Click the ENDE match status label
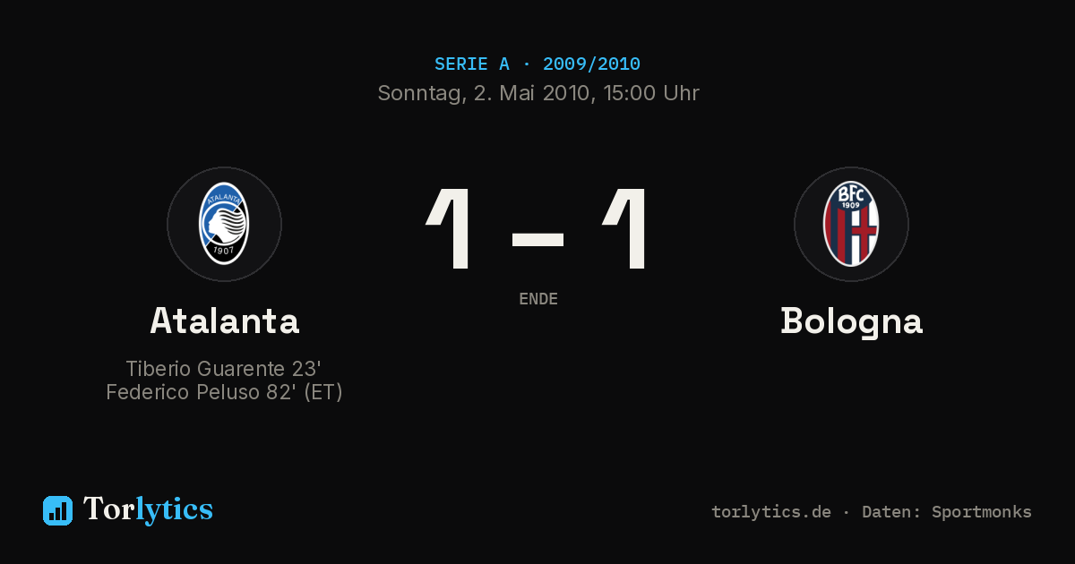This screenshot has width=1075, height=564. [538, 299]
